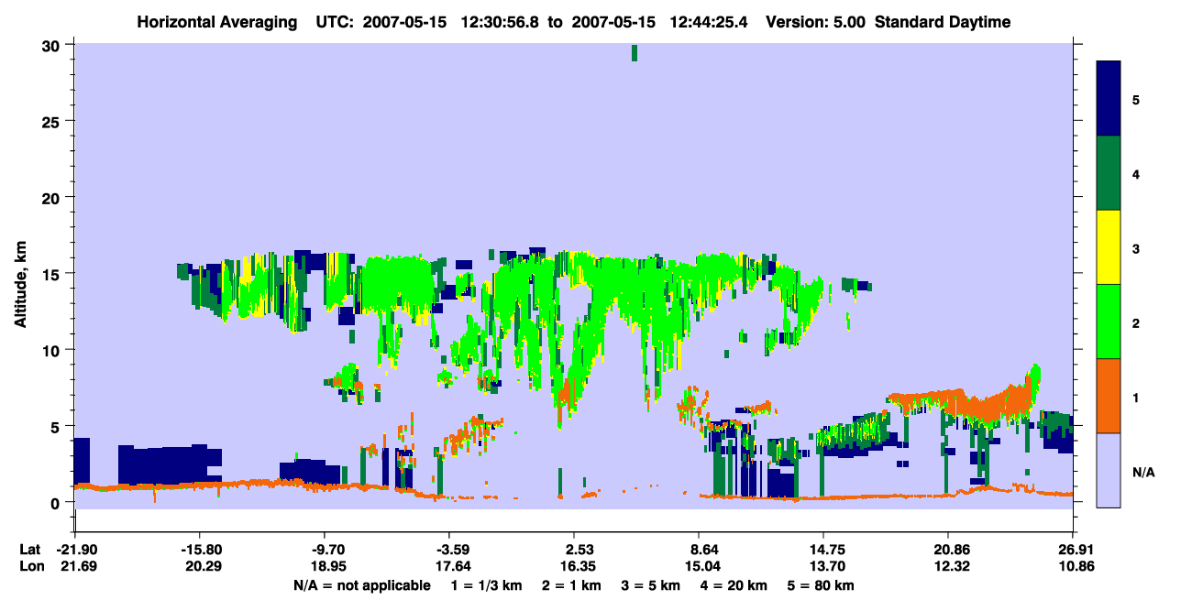Click the N/A = not applicable note
The image size is (1192, 611).
point(361,585)
